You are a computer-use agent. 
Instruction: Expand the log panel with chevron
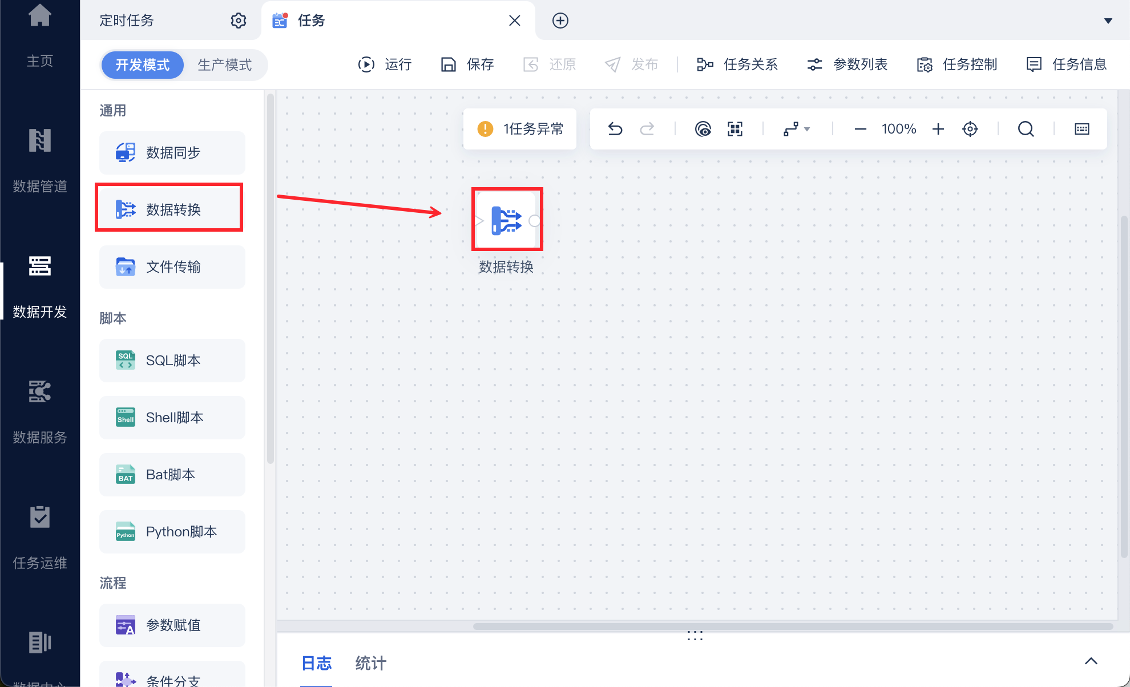coord(1091,661)
